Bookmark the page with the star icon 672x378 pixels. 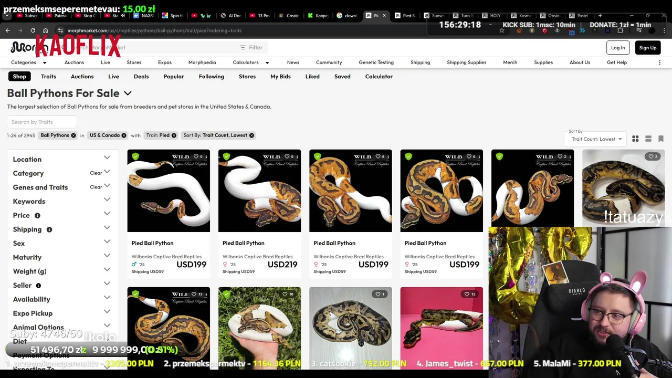point(502,30)
